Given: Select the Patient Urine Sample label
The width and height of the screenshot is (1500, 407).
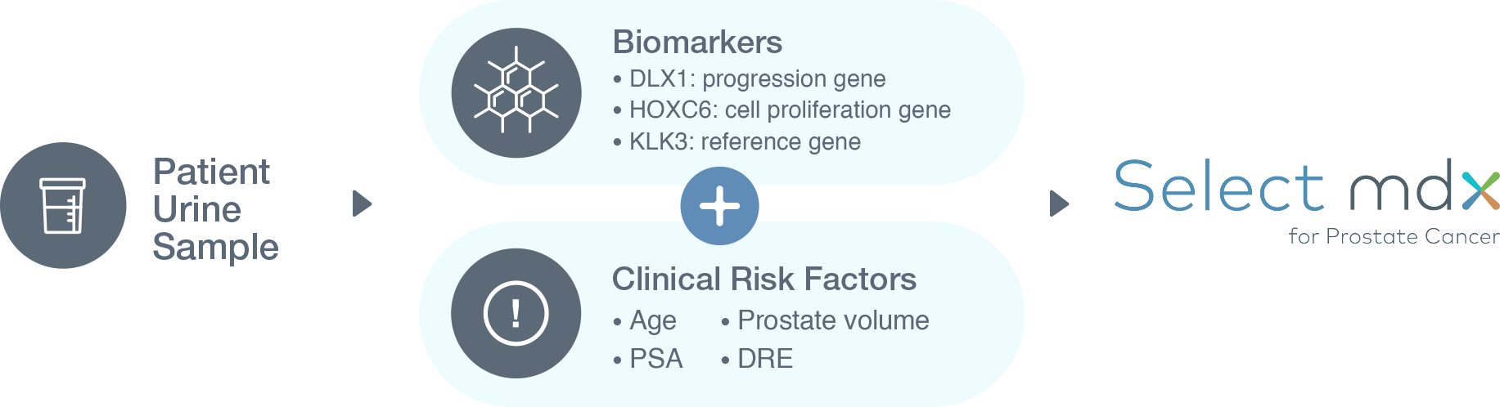Looking at the screenshot, I should coord(216,209).
